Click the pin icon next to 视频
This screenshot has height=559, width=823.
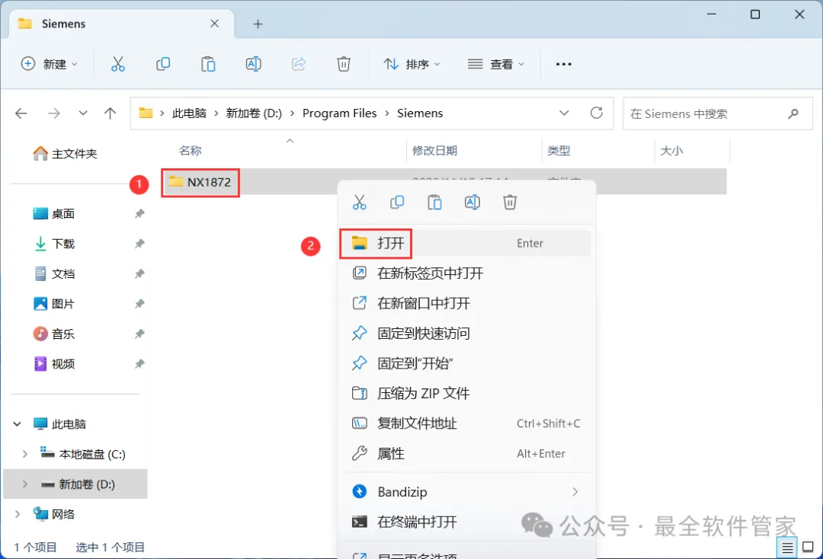(x=139, y=363)
